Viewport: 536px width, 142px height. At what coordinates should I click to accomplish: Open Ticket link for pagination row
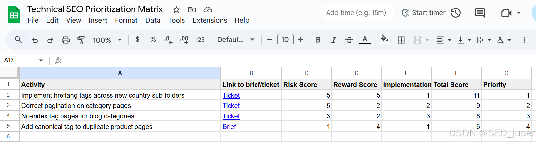[x=231, y=106]
